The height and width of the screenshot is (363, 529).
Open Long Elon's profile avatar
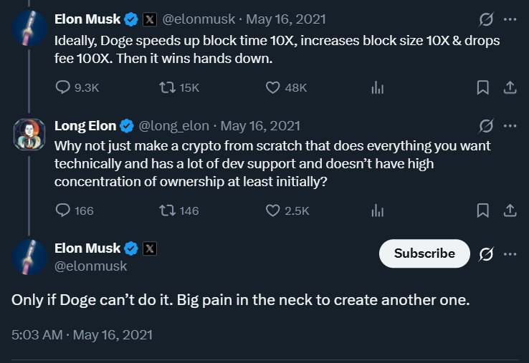click(29, 134)
